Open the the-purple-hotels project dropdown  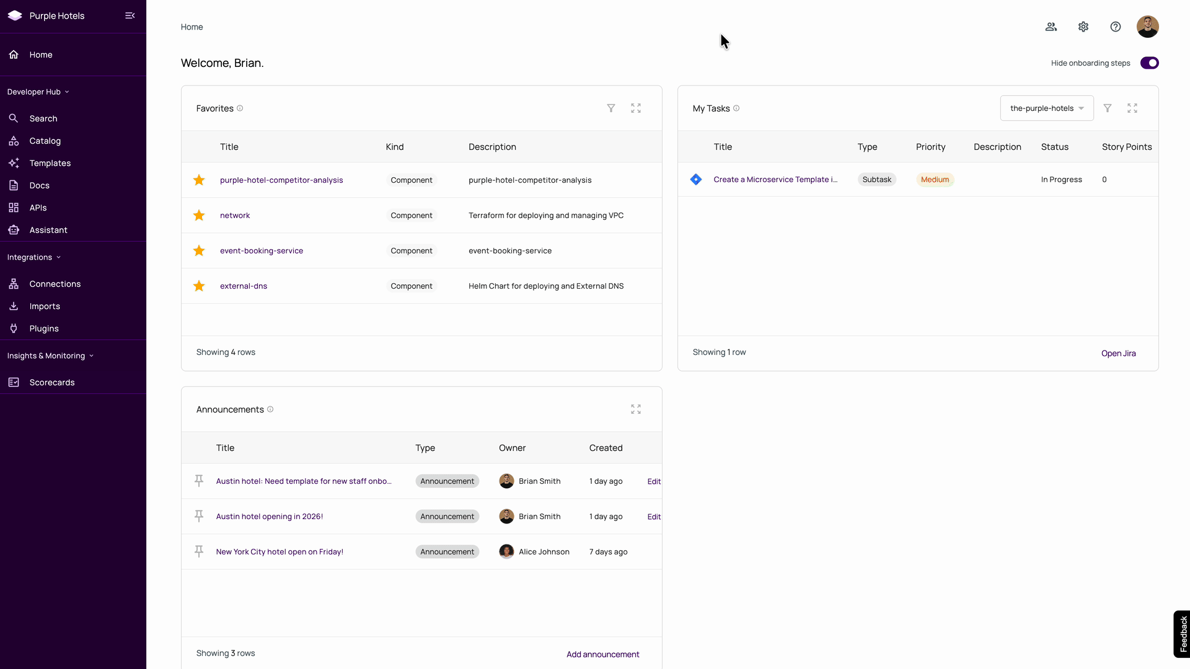pos(1046,108)
